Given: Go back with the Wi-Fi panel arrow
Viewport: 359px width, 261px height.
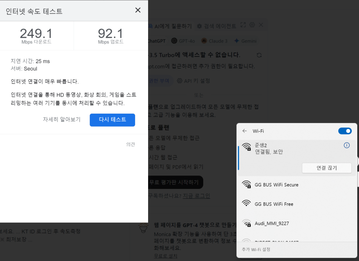Looking at the screenshot, I should tap(245, 131).
